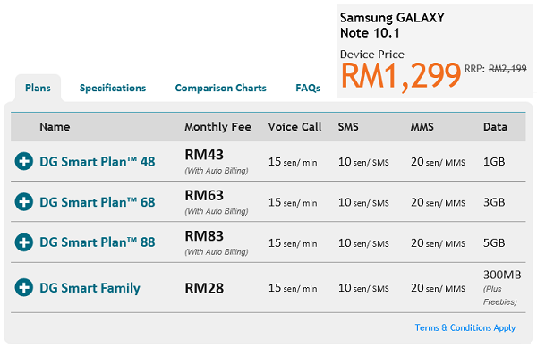Select the DG Smart Plan 48 name
537x348 pixels.
point(98,162)
